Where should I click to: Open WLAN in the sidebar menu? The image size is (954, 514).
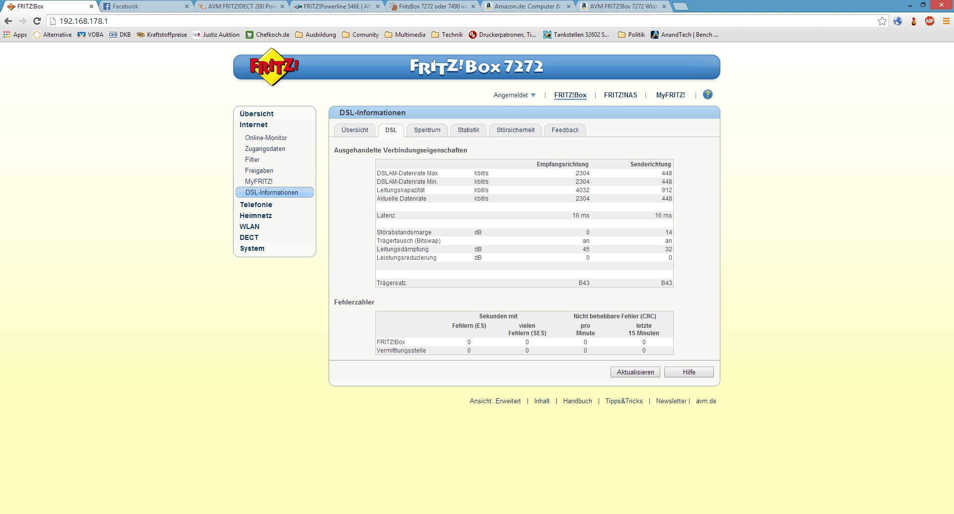pyautogui.click(x=250, y=226)
